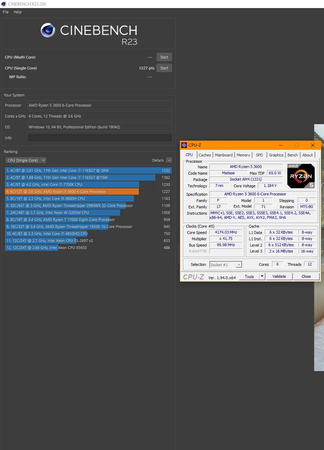Click the Cinebench title bar app icon
The width and height of the screenshot is (324, 450).
point(4,4)
